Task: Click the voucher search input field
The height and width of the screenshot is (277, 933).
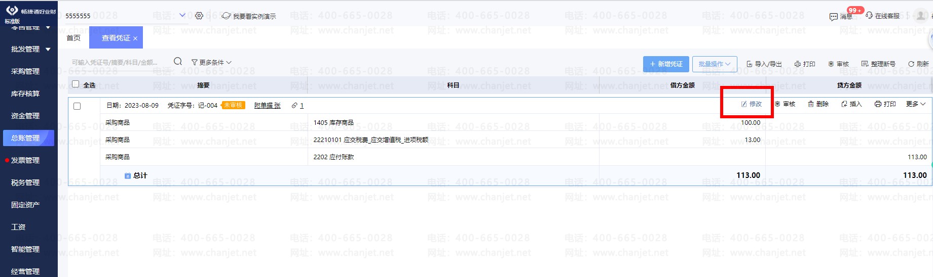Action: point(120,62)
